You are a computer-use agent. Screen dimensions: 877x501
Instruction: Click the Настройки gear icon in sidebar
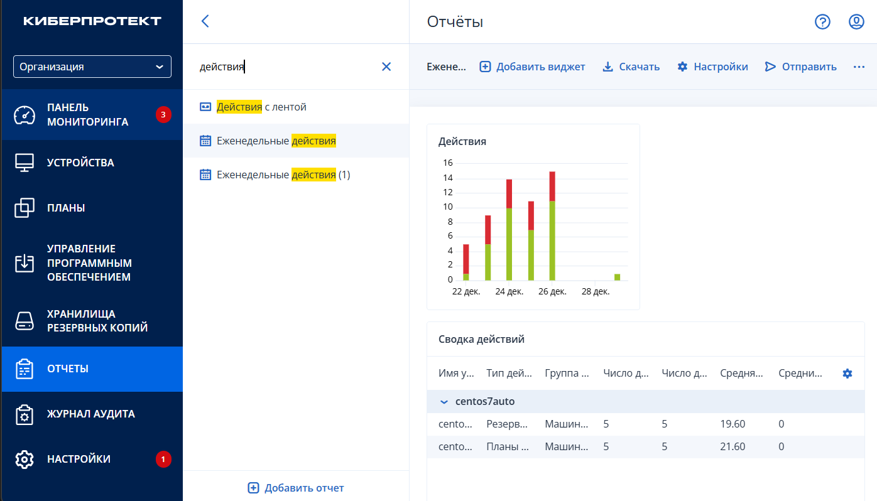[25, 459]
